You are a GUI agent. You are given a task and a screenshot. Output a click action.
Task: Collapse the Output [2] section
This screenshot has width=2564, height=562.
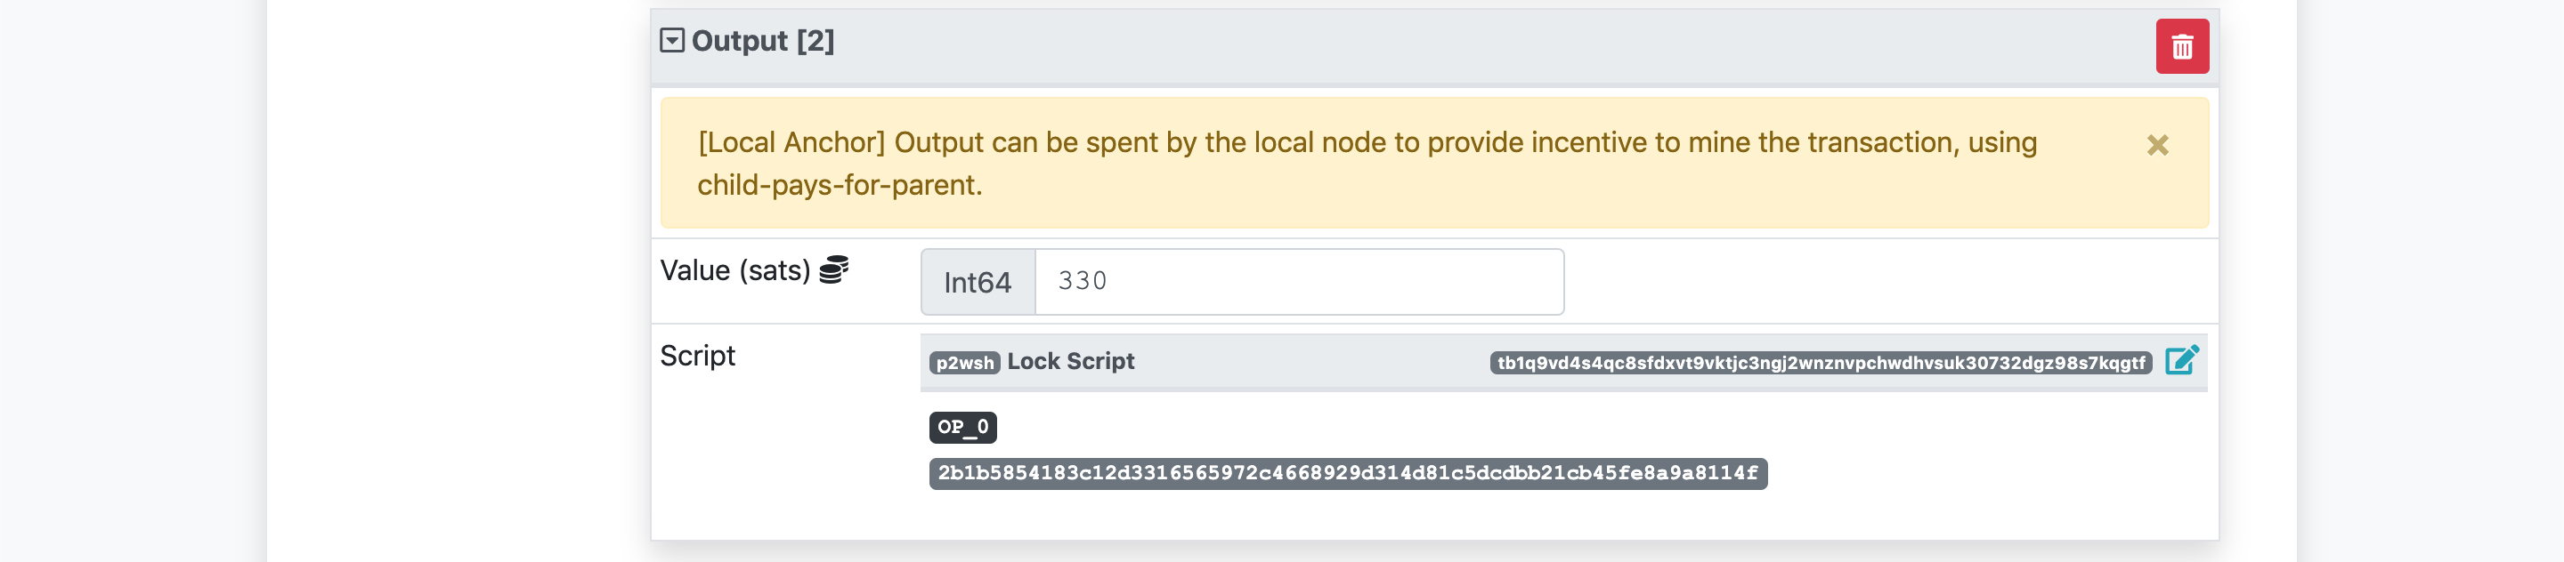click(672, 41)
